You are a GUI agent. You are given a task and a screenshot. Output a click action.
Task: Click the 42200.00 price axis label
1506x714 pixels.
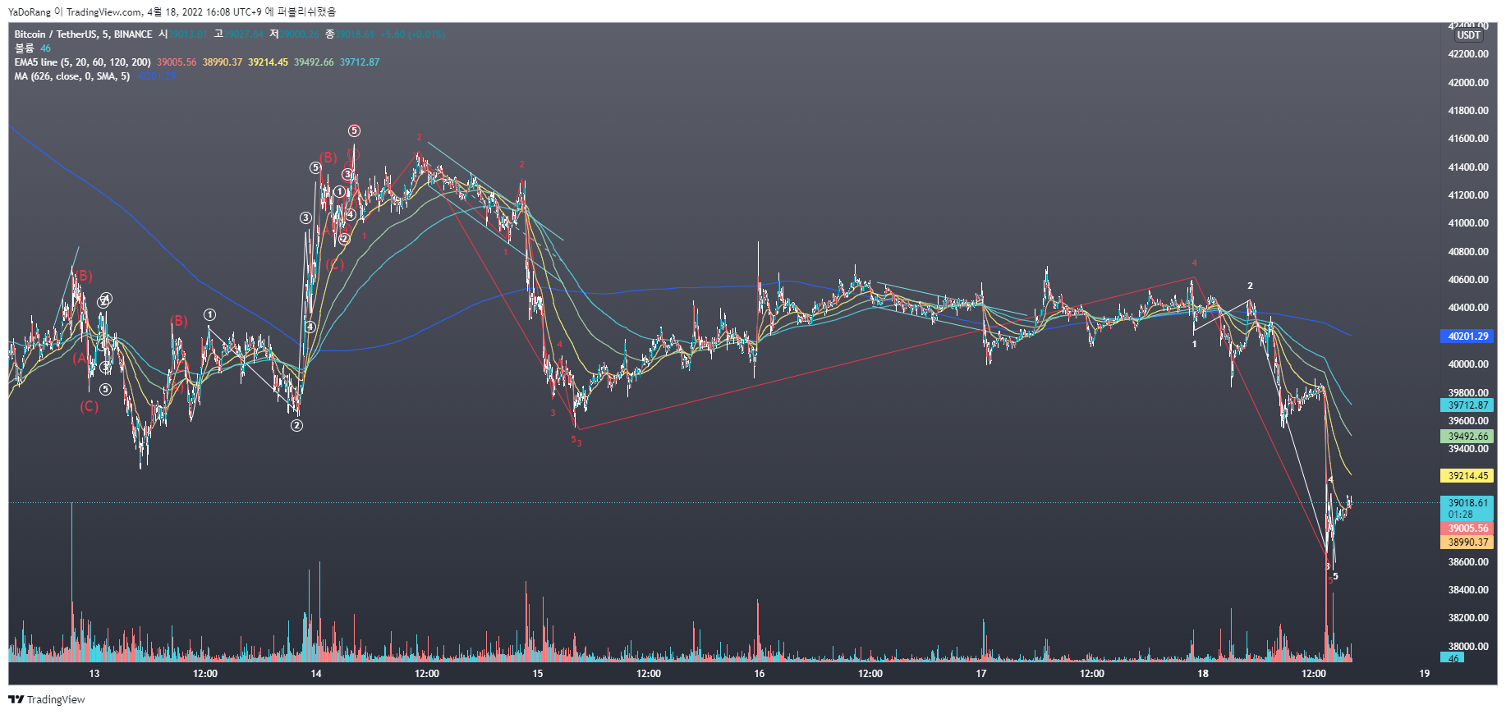pos(1468,54)
